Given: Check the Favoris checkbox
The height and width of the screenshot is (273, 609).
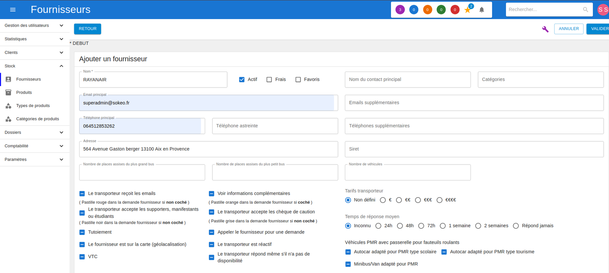Looking at the screenshot, I should (x=298, y=80).
